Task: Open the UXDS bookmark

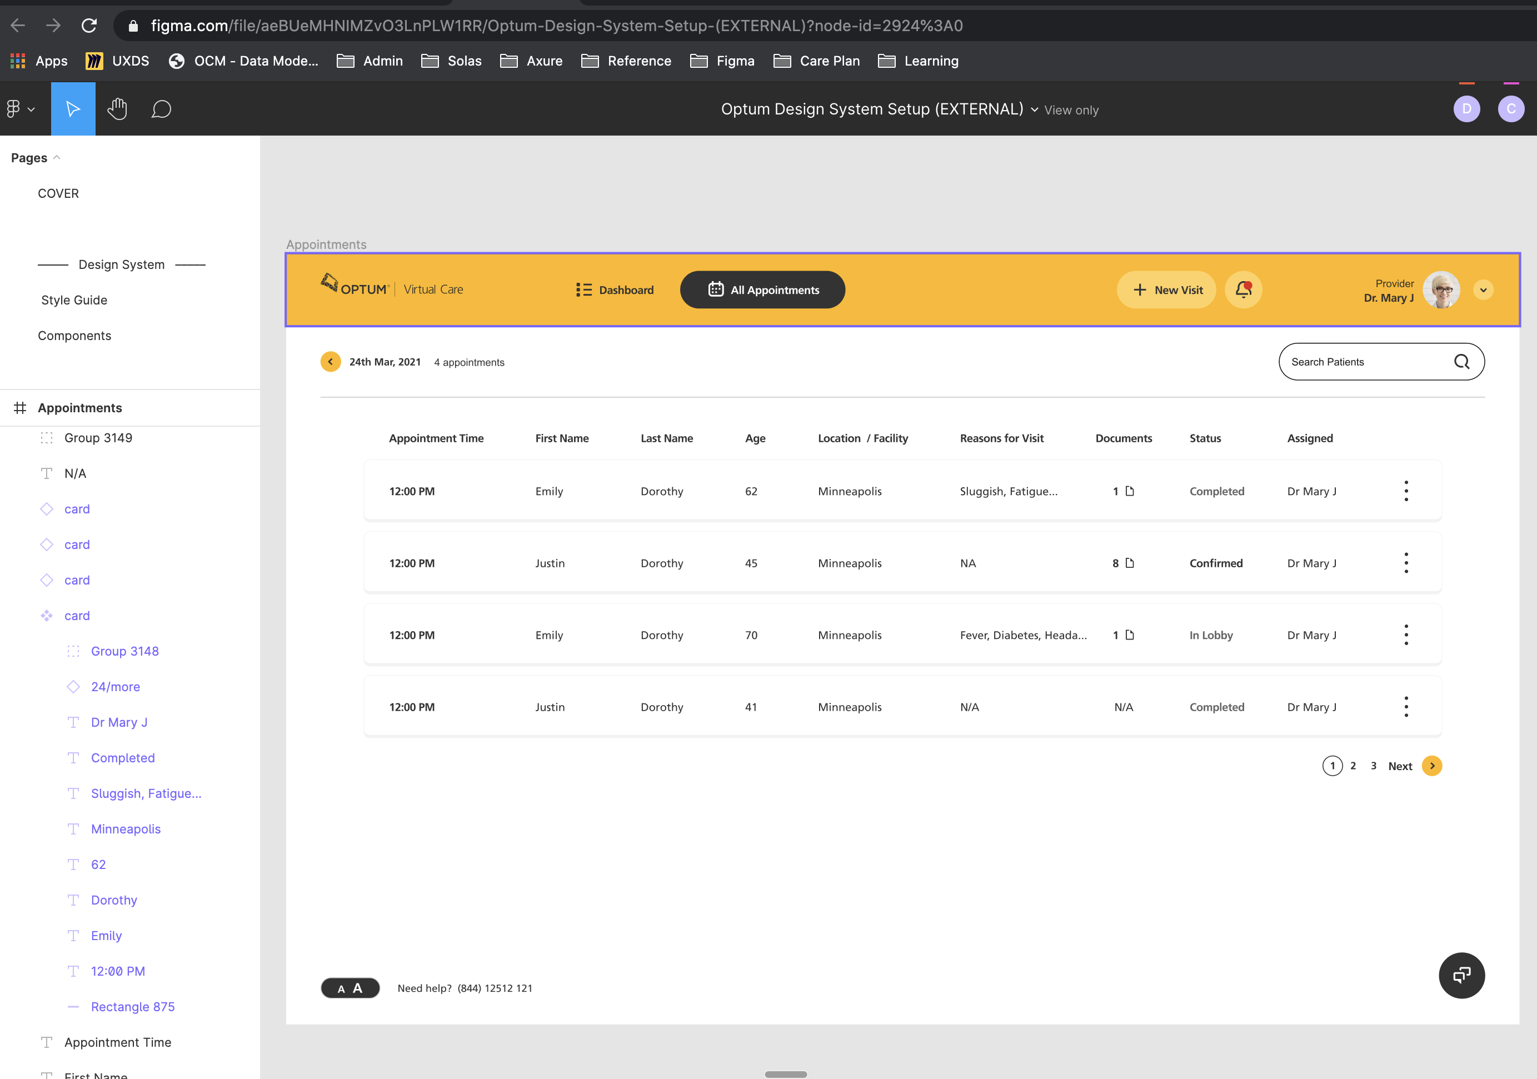Action: click(117, 61)
